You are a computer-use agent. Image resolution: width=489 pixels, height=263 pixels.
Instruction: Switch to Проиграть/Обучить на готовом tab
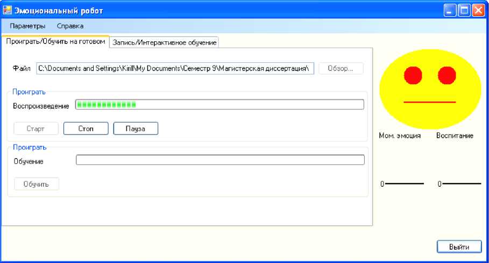(55, 41)
